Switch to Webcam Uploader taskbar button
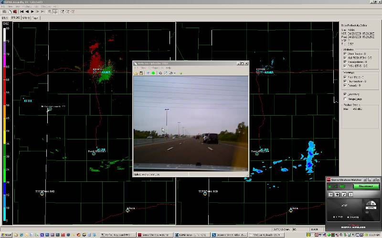 266,235
